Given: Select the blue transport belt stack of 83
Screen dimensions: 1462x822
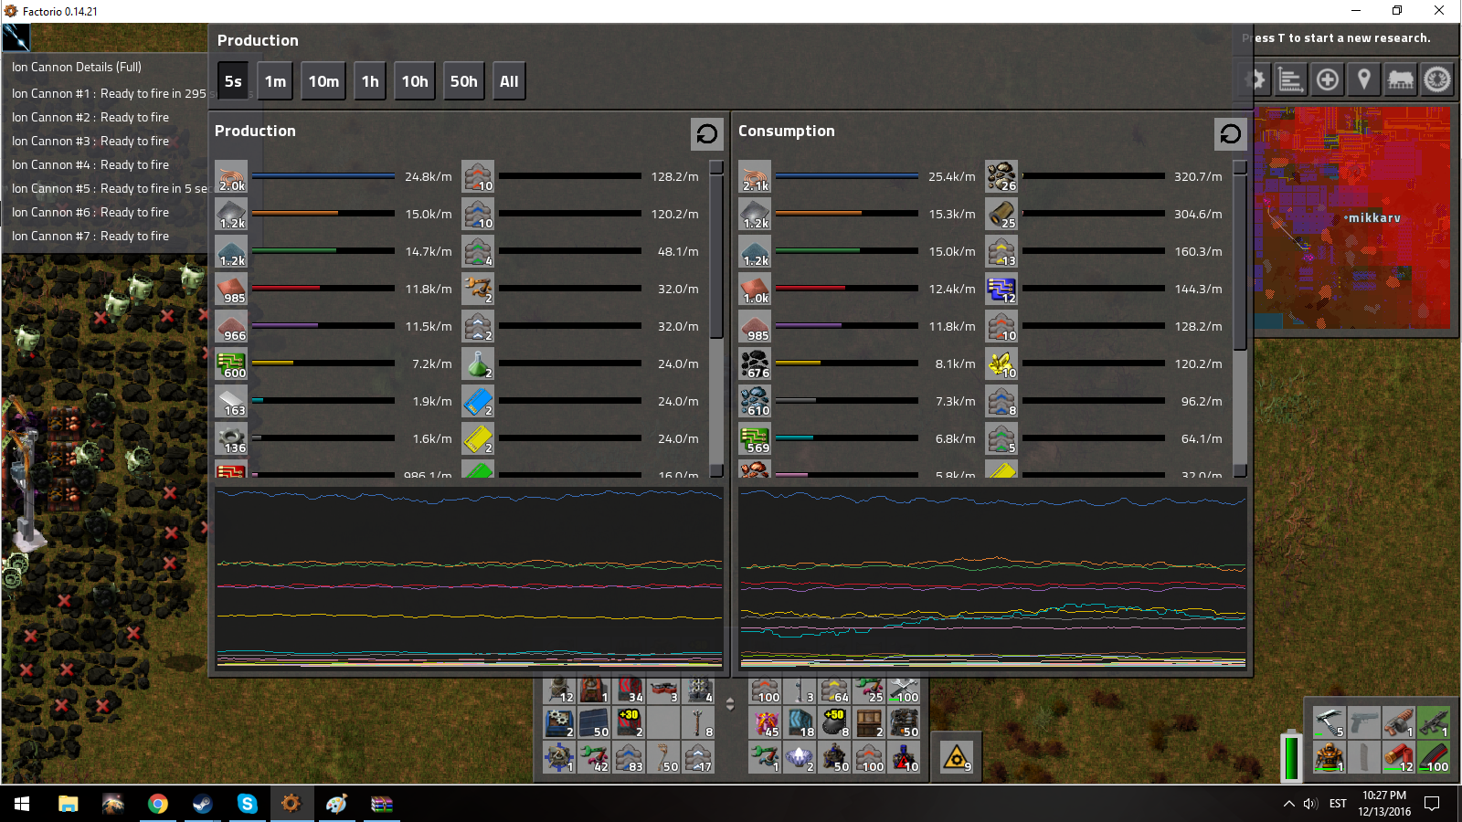Looking at the screenshot, I should click(629, 757).
